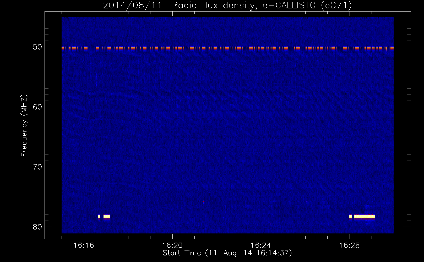This screenshot has width=424, height=262.
Task: Click the '16:24' time tick label
Action: (261, 245)
